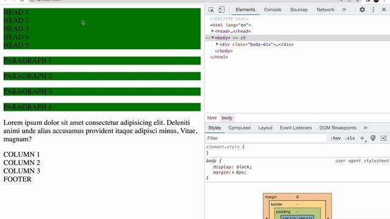Image resolution: width=390 pixels, height=219 pixels.
Task: Click COLUMN 2 text
Action: [x=22, y=162]
